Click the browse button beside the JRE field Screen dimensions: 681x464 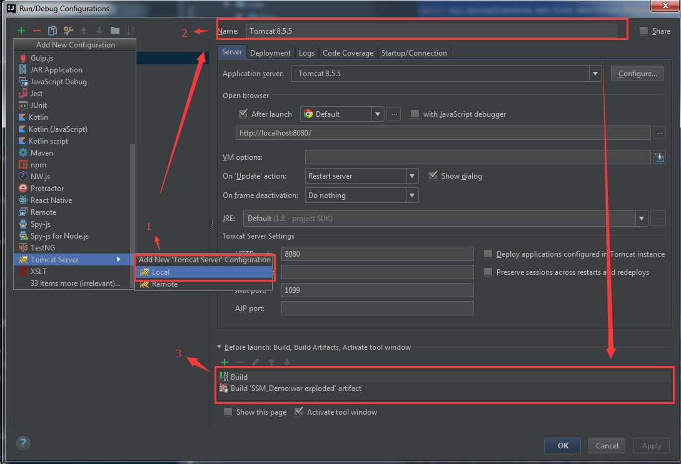tap(658, 219)
